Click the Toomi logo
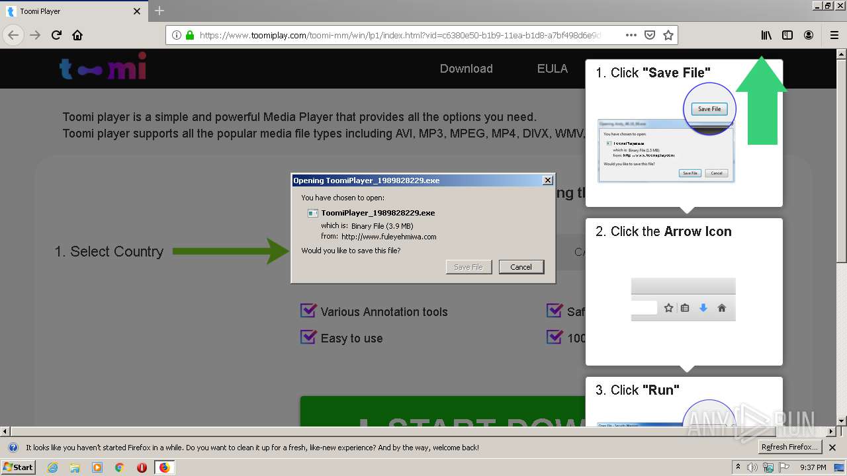The image size is (847, 476). (103, 68)
